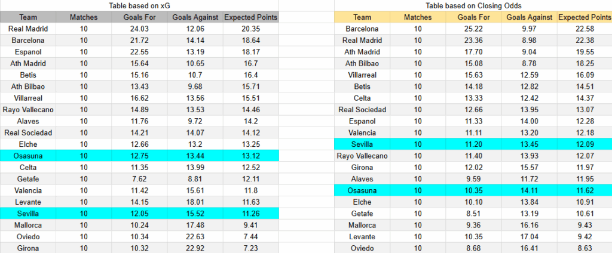Click the 25.22 Goals For cell
The height and width of the screenshot is (253, 612).
click(x=473, y=29)
